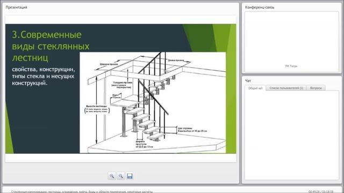Switch to the Общий чат tab
The width and height of the screenshot is (344, 193).
click(255, 88)
